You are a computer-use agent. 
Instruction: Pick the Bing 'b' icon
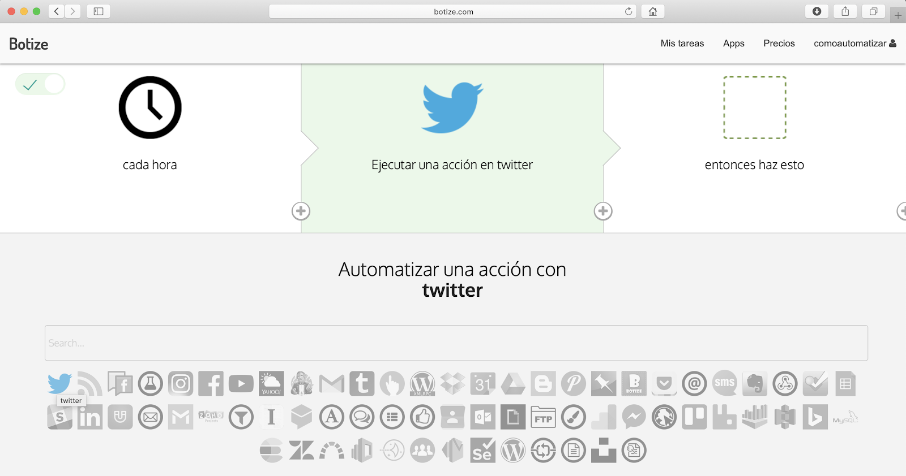[x=815, y=417]
